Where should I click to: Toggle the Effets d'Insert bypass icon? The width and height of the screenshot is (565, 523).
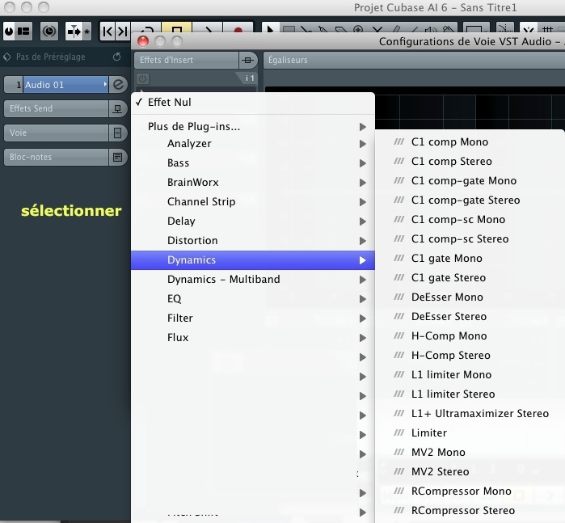click(247, 60)
